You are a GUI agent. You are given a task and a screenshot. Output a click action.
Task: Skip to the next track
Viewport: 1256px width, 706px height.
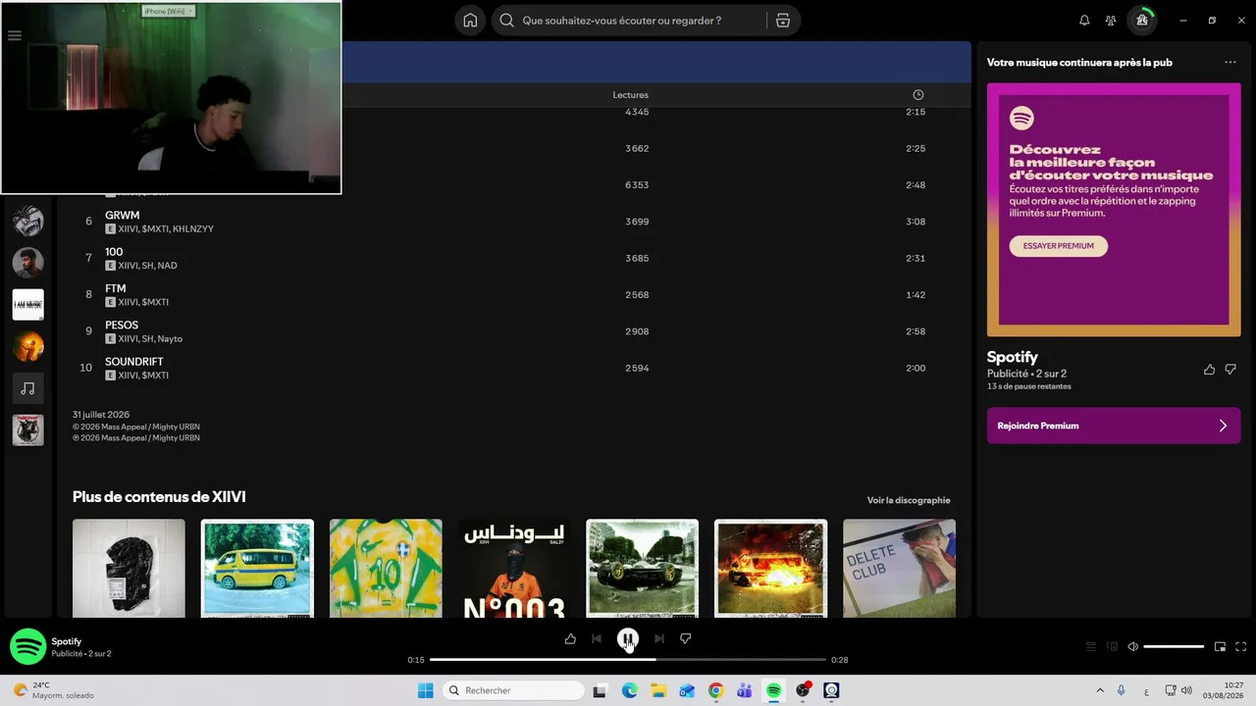click(659, 638)
